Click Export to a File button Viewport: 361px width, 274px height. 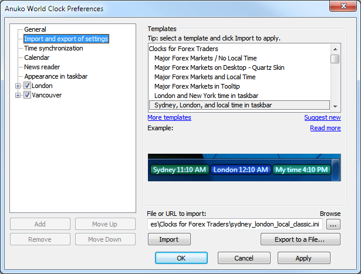coord(300,239)
